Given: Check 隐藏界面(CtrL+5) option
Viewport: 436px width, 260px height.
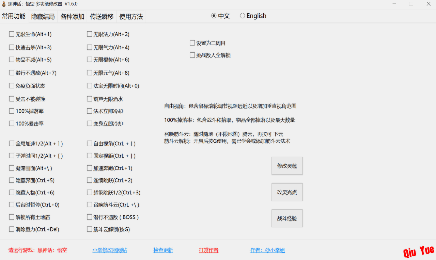Looking at the screenshot, I should (12, 180).
